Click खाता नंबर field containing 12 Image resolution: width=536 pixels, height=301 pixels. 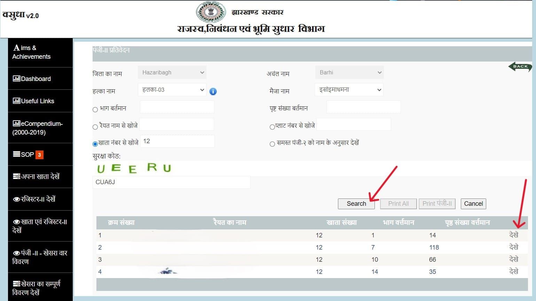(x=178, y=141)
